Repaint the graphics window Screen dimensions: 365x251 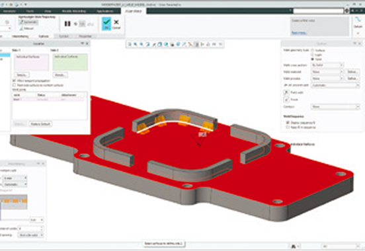pos(147,44)
